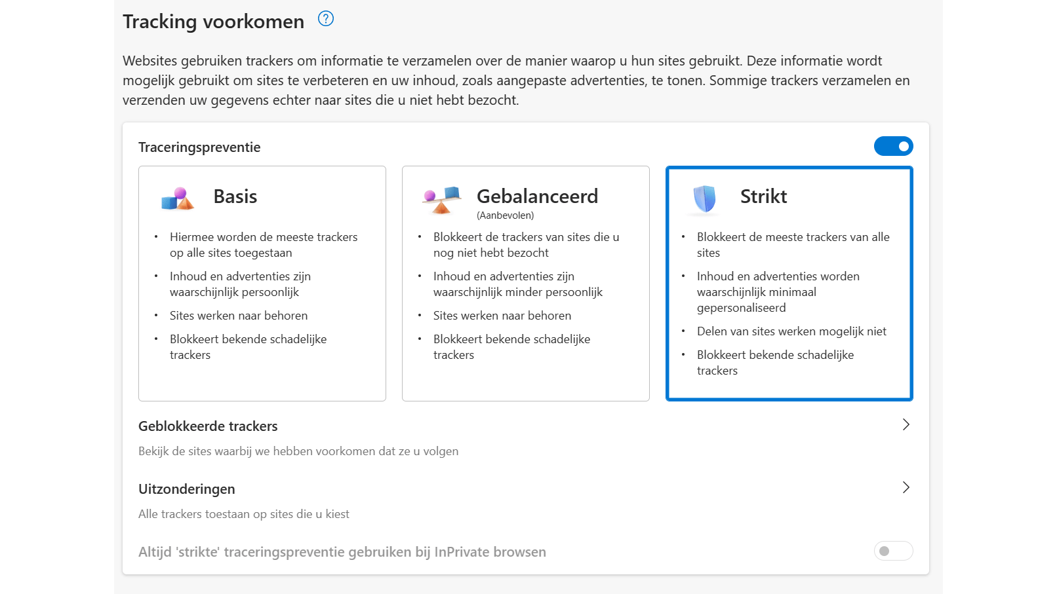The height and width of the screenshot is (594, 1057).
Task: Open the Uitzonderingen section label
Action: tap(187, 489)
